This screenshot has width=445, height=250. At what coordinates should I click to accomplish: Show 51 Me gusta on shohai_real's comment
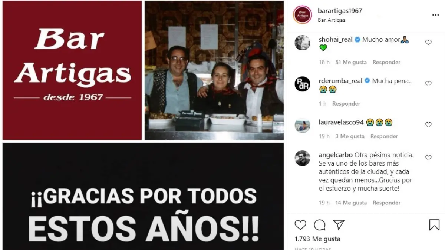[351, 62]
